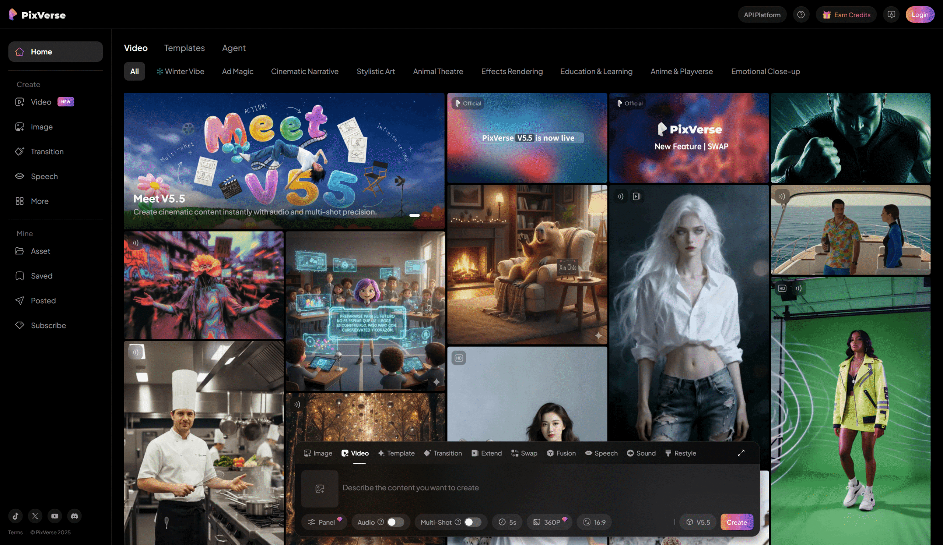The width and height of the screenshot is (943, 545).
Task: Expand the creation panel to fullscreen
Action: (740, 453)
